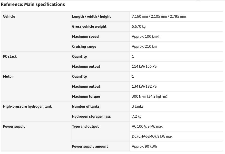Select the 114 kW/155 PS output value

(144, 66)
